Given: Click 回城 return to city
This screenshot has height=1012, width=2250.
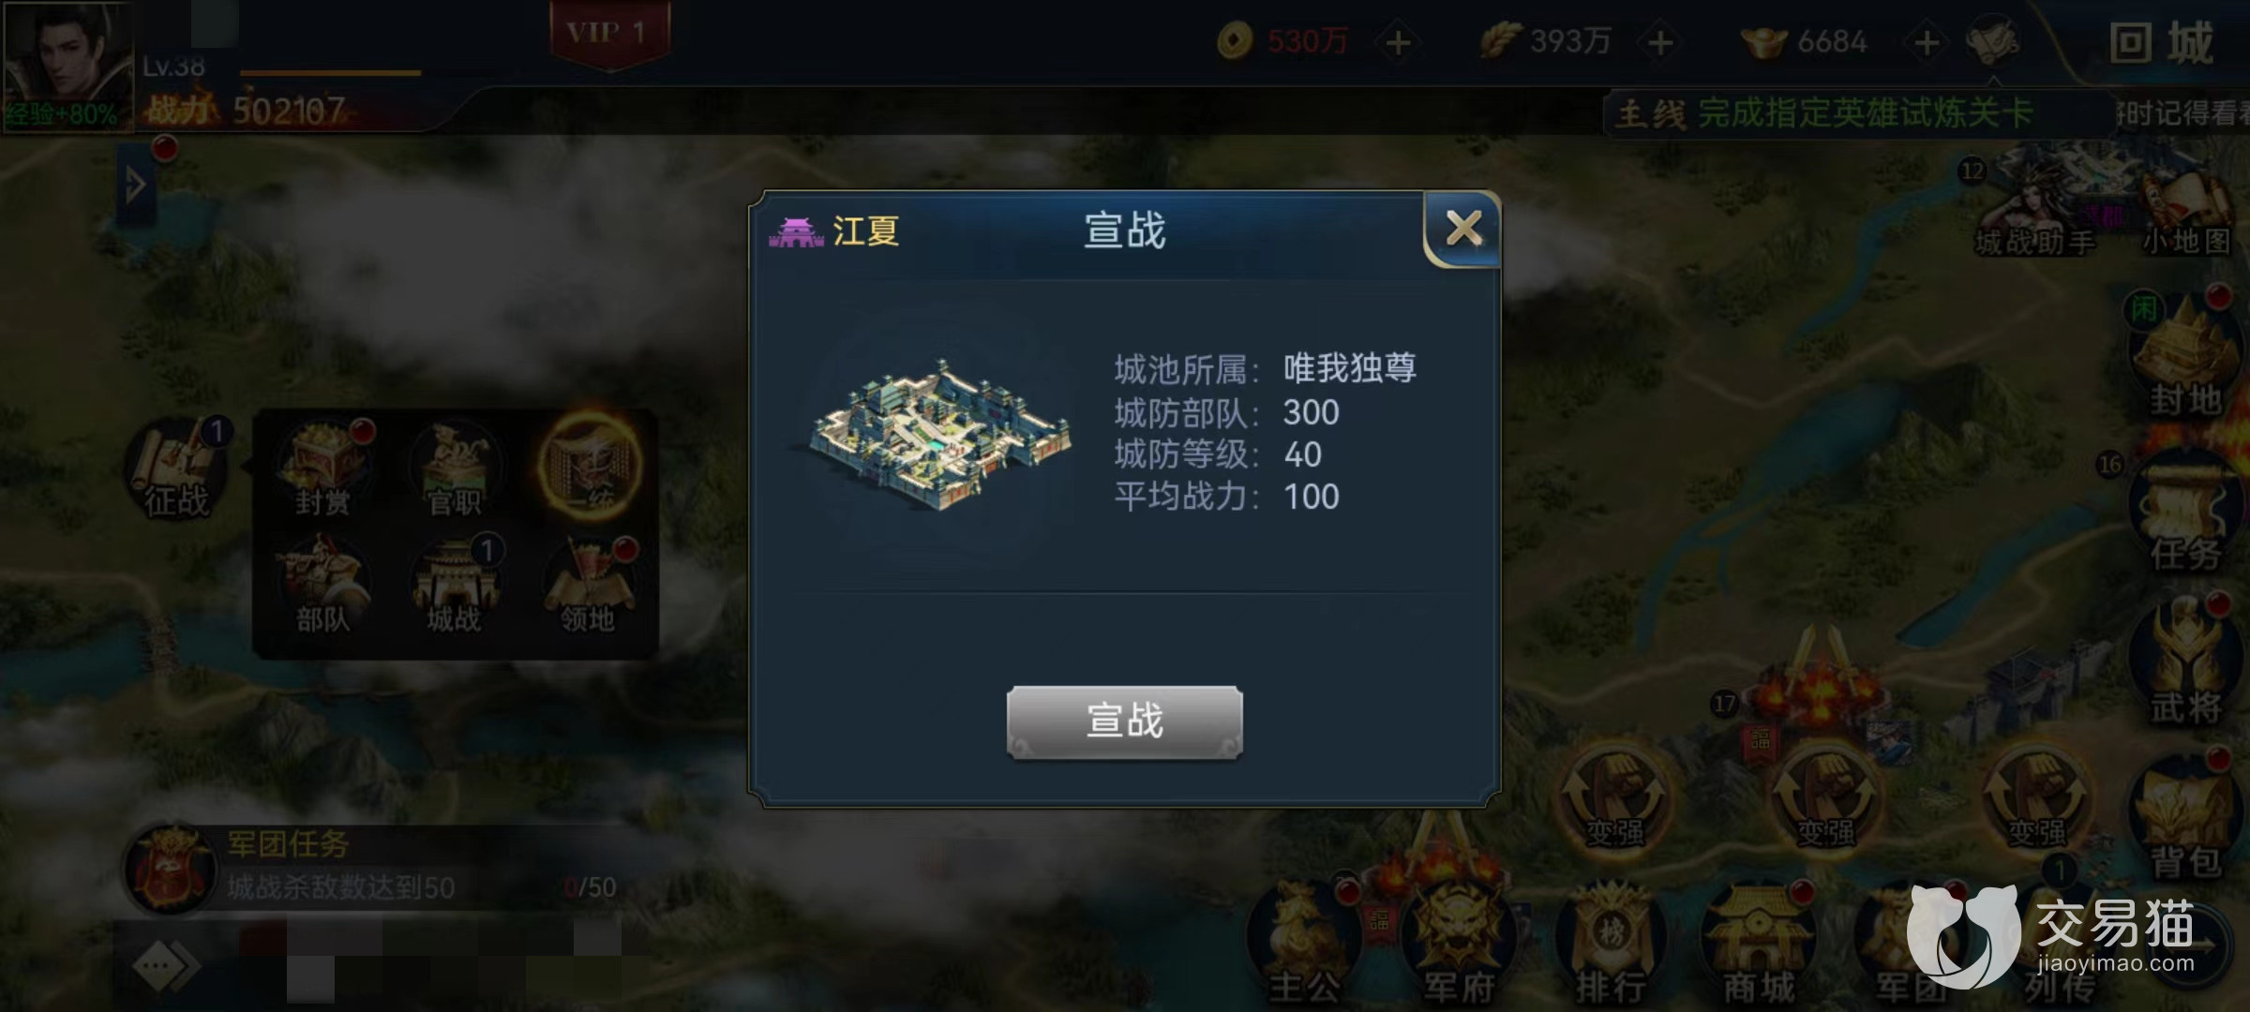Looking at the screenshot, I should tap(2161, 43).
